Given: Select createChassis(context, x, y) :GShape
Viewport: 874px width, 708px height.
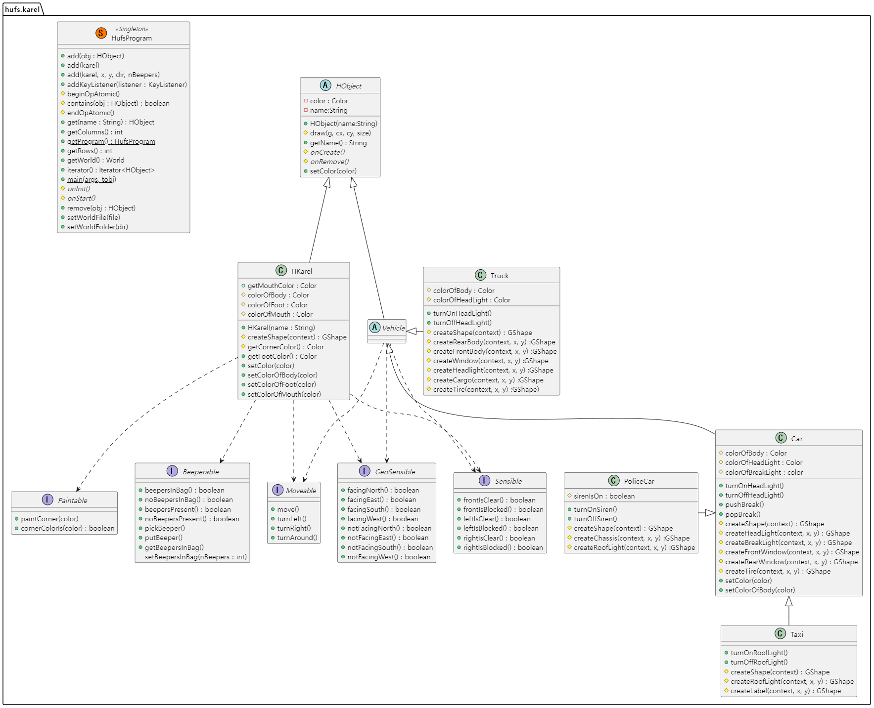Looking at the screenshot, I should [x=632, y=538].
